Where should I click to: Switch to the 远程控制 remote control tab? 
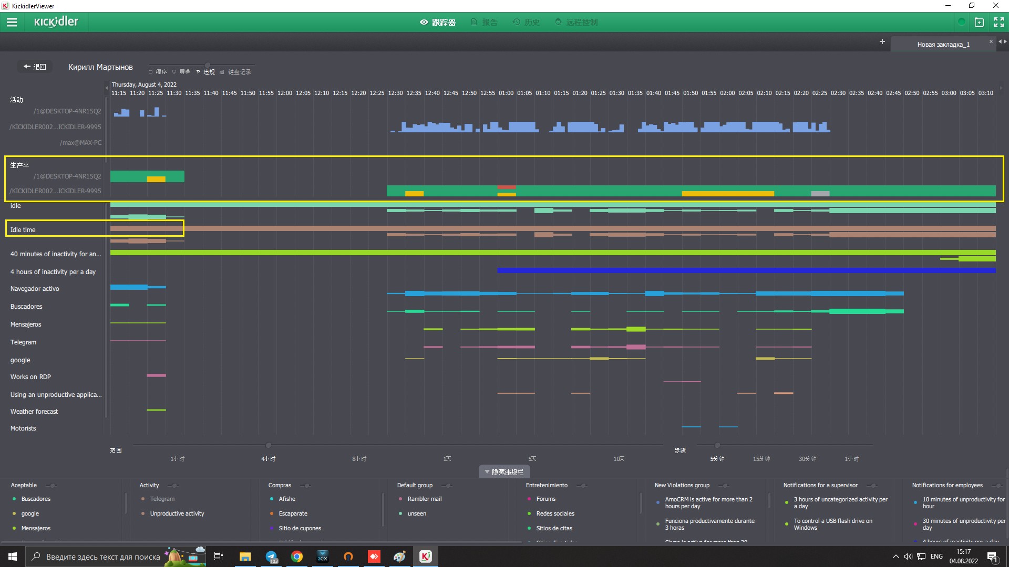pyautogui.click(x=576, y=22)
